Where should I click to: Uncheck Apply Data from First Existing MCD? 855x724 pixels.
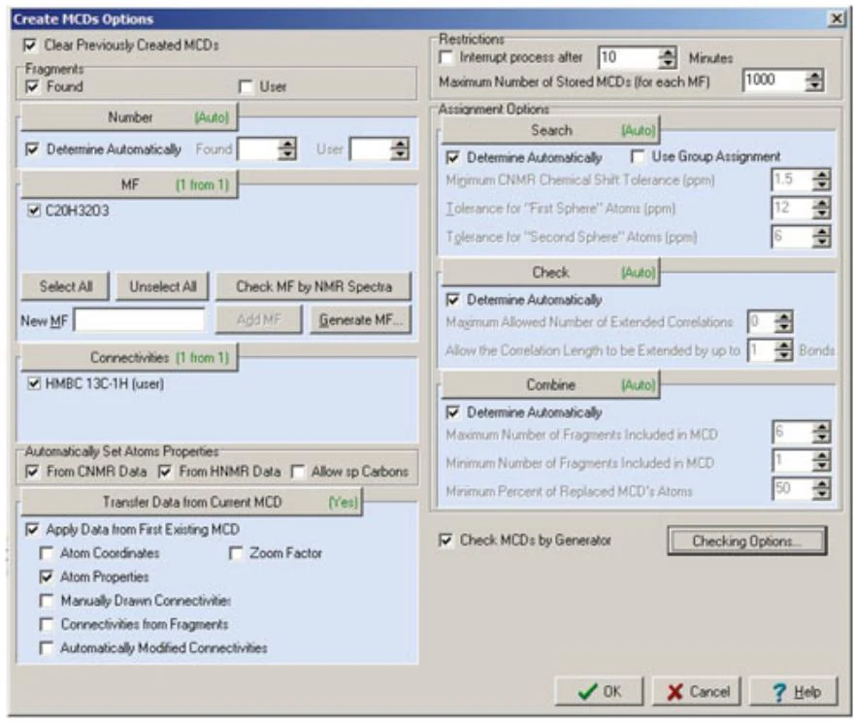point(32,529)
